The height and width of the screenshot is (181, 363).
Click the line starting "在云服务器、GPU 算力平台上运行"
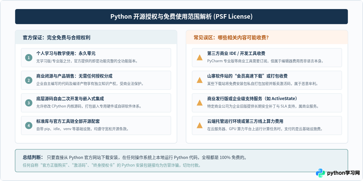point(265,129)
